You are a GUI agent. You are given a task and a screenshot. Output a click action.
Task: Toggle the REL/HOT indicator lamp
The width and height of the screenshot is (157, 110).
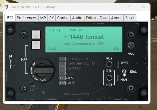[x=109, y=78]
